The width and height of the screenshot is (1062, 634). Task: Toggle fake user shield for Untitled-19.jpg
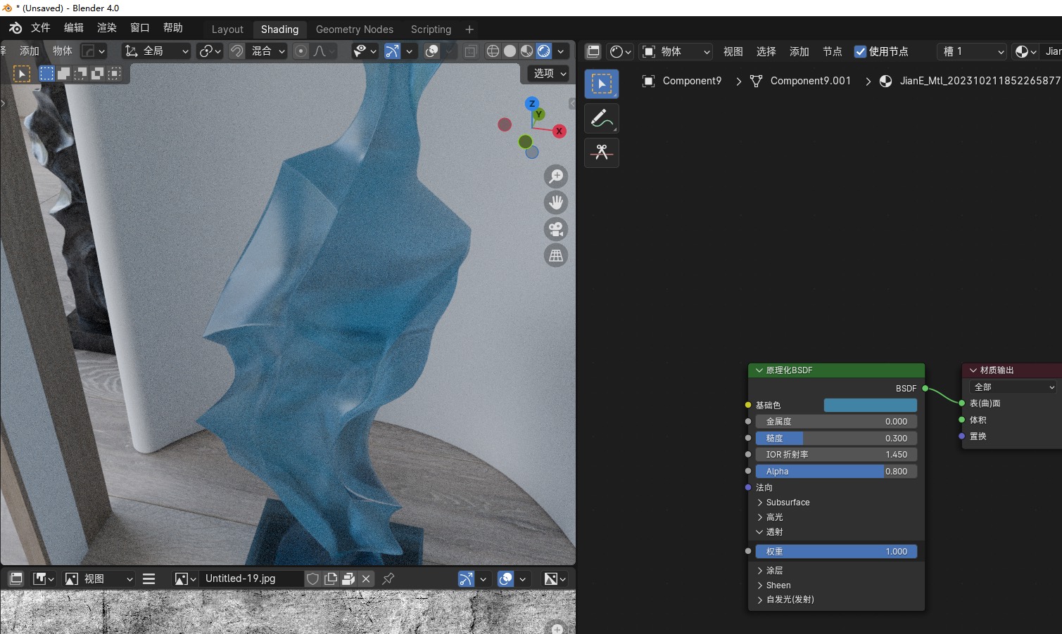pos(312,578)
